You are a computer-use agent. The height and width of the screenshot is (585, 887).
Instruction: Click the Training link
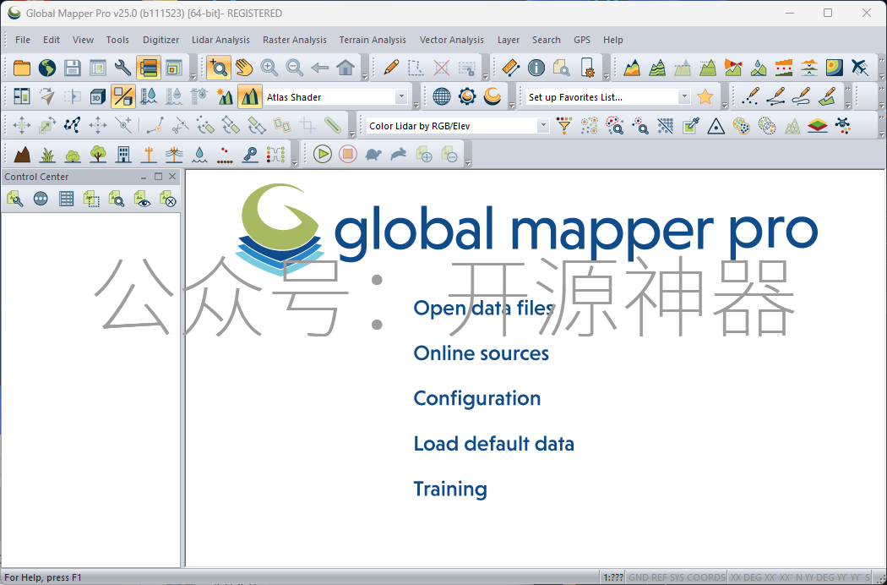[450, 489]
